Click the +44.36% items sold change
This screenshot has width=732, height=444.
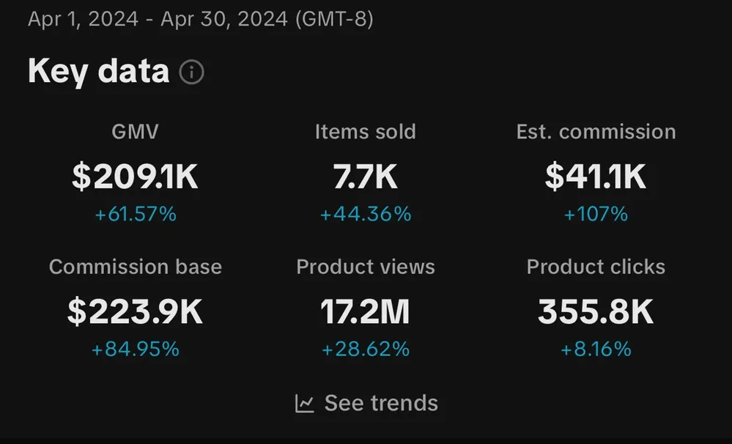(366, 214)
